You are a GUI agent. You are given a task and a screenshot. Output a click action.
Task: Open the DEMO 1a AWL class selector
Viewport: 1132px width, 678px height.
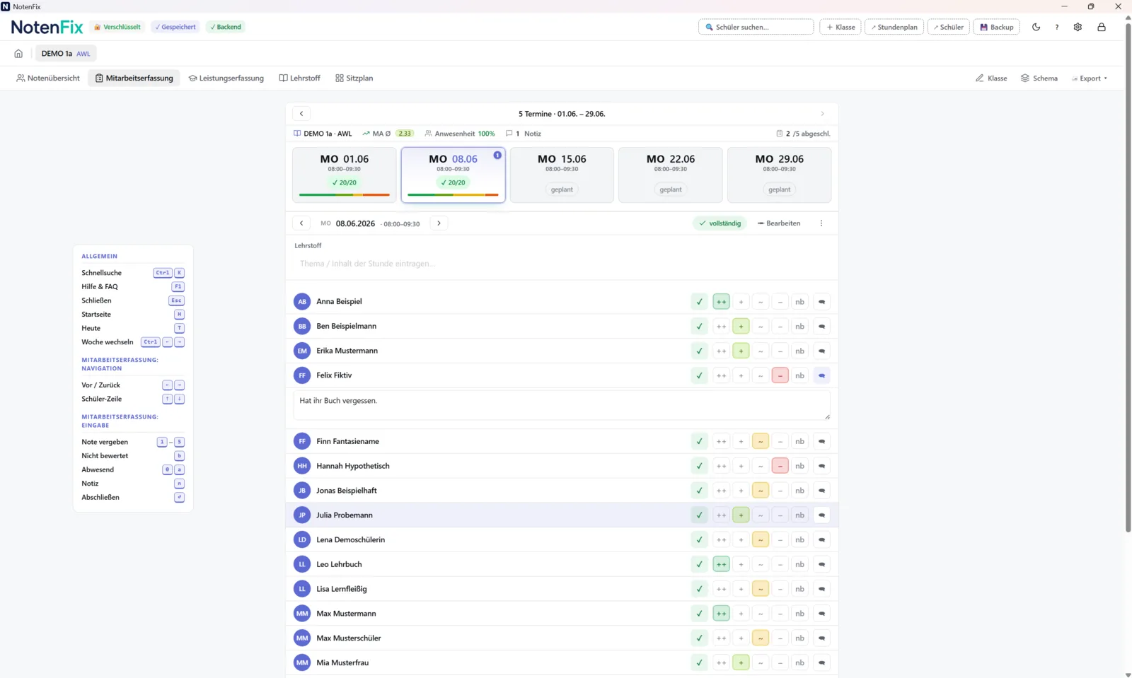[x=65, y=54]
